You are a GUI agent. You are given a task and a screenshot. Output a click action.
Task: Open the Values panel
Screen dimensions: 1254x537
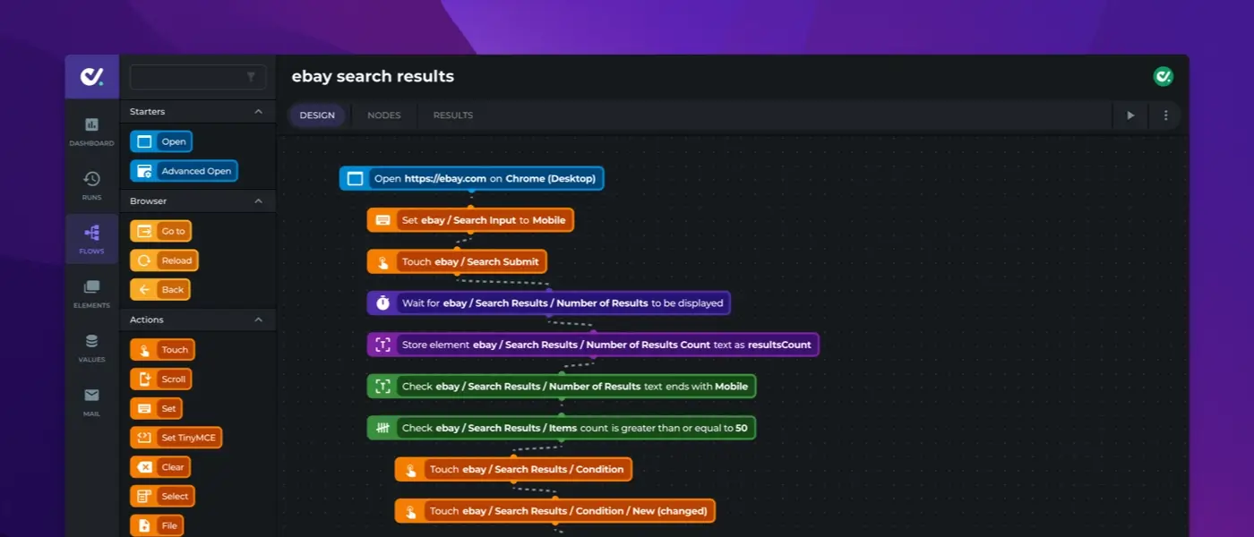pyautogui.click(x=91, y=347)
